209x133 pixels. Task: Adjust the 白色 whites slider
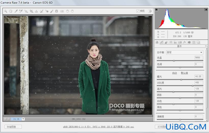174,104
